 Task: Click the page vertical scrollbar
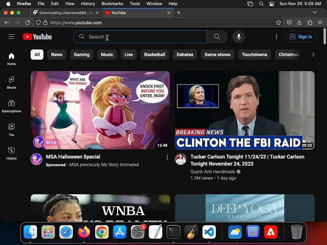coord(324,36)
